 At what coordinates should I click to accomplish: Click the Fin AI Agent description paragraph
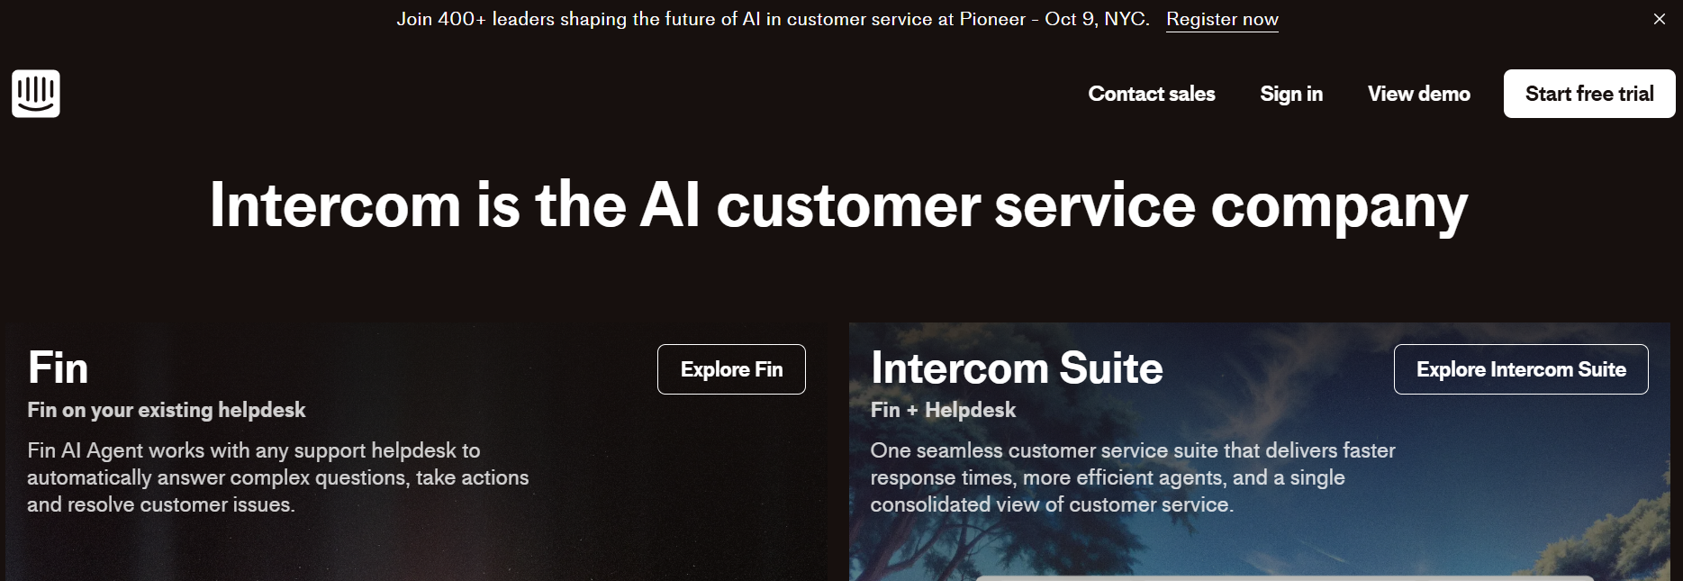277,477
